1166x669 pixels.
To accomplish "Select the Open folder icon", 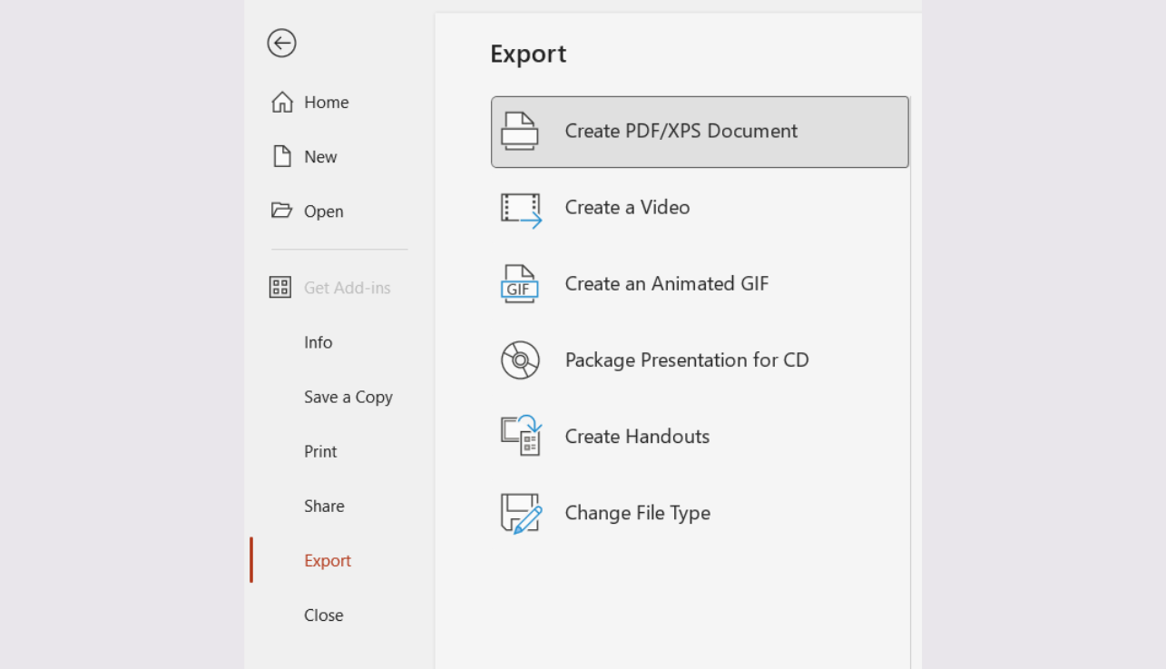I will coord(281,211).
